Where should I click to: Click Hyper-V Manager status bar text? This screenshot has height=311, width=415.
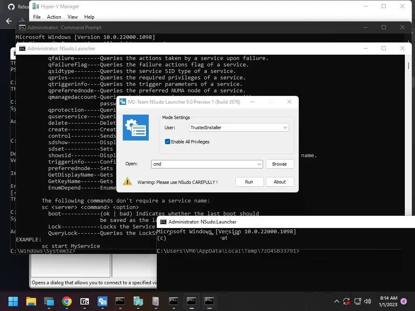click(94, 283)
